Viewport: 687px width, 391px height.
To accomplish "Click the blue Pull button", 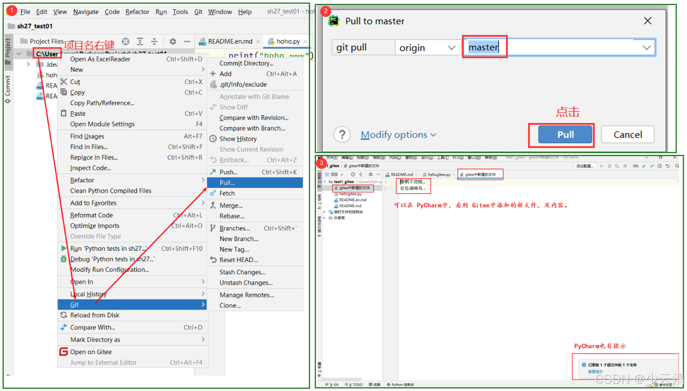I will click(x=565, y=135).
